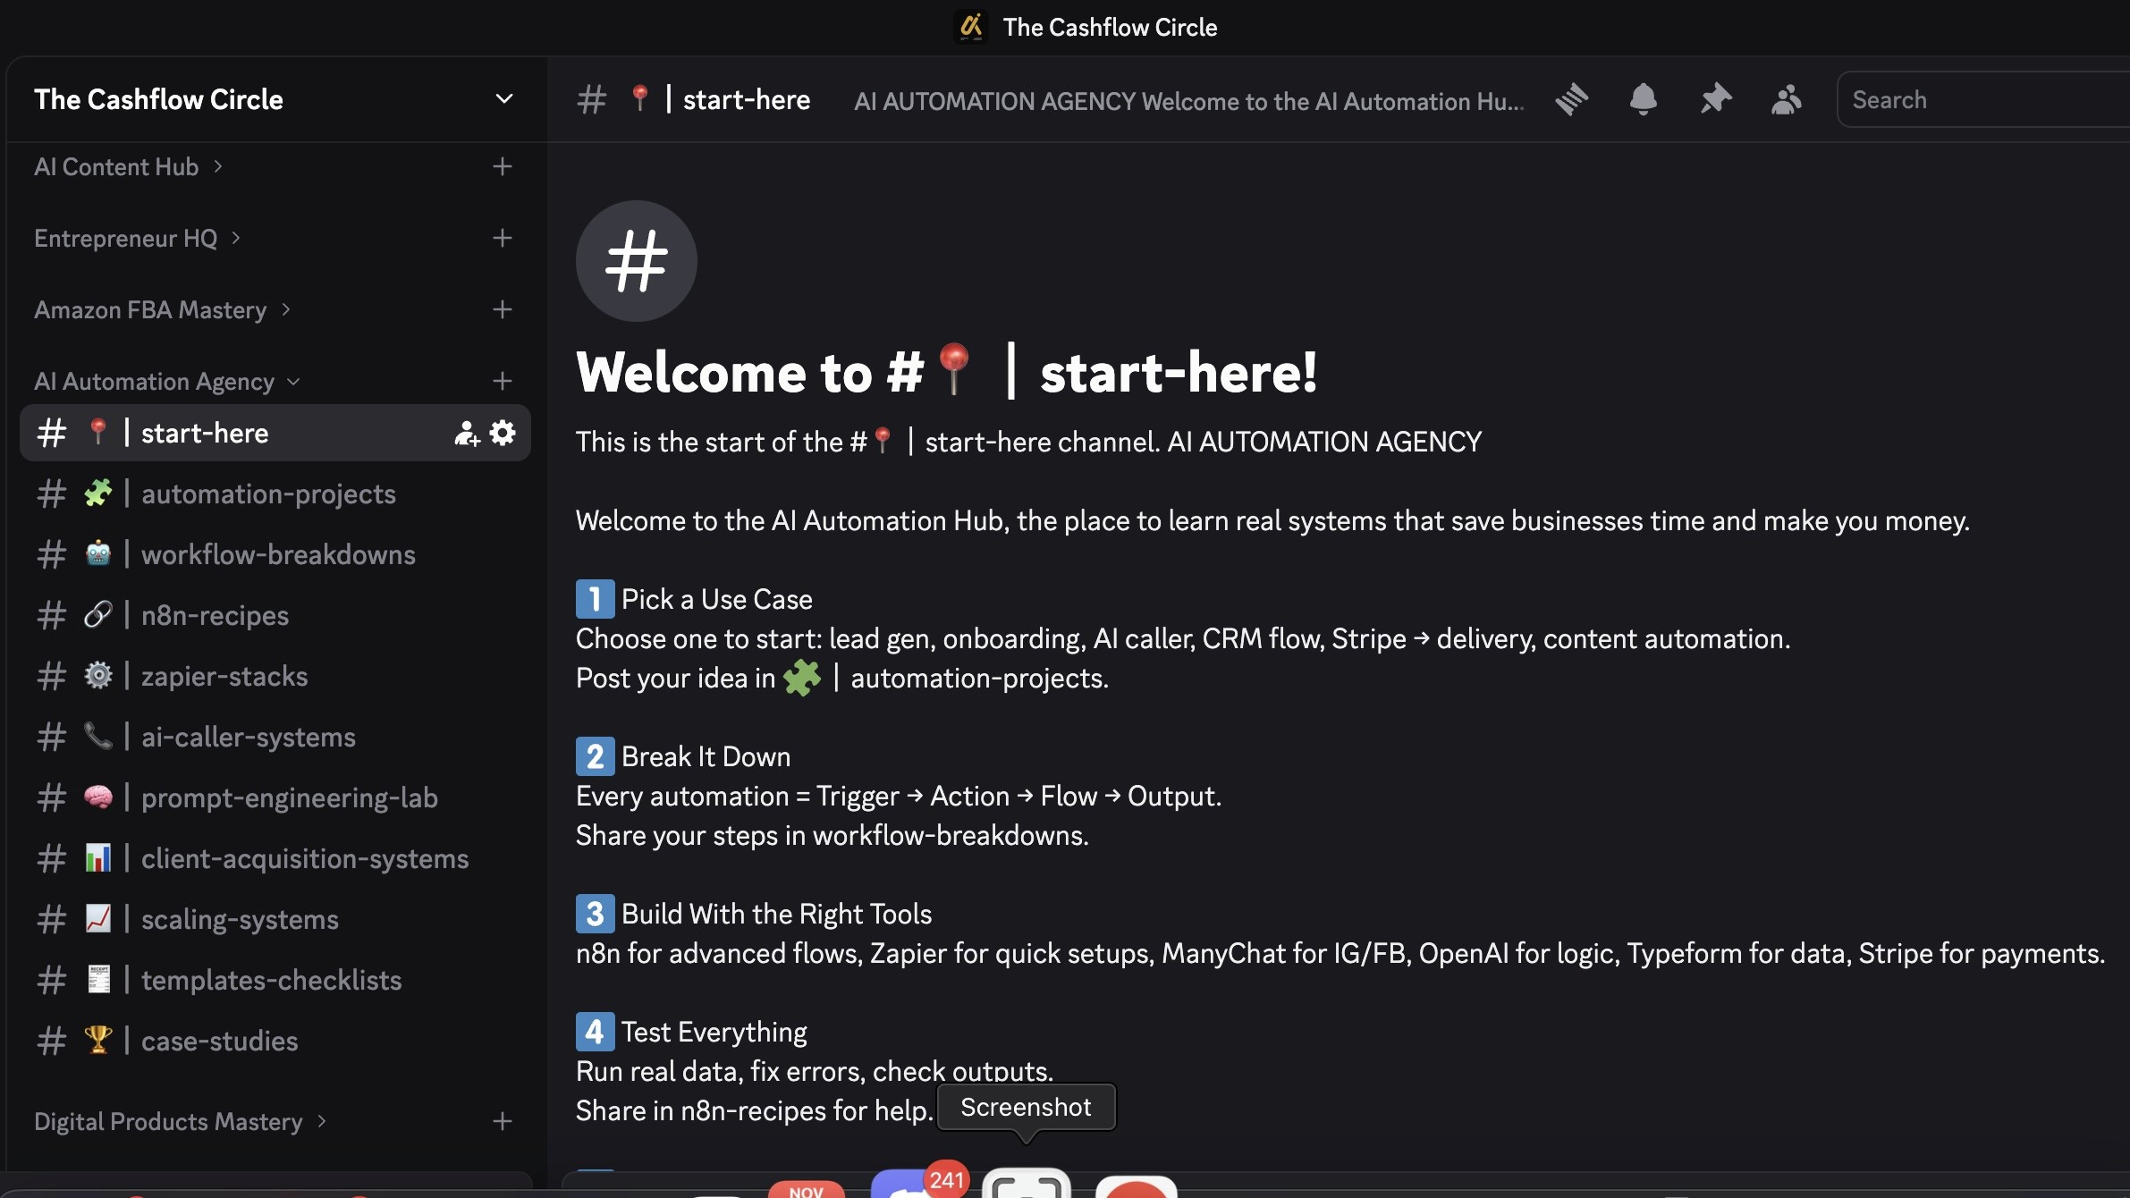Open The Cashflow Circle server dropdown
The width and height of the screenshot is (2130, 1198).
[x=504, y=99]
